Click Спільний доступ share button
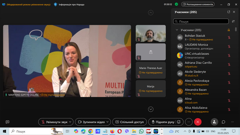Screen dimensions: 240x135 pyautogui.click(x=130, y=122)
